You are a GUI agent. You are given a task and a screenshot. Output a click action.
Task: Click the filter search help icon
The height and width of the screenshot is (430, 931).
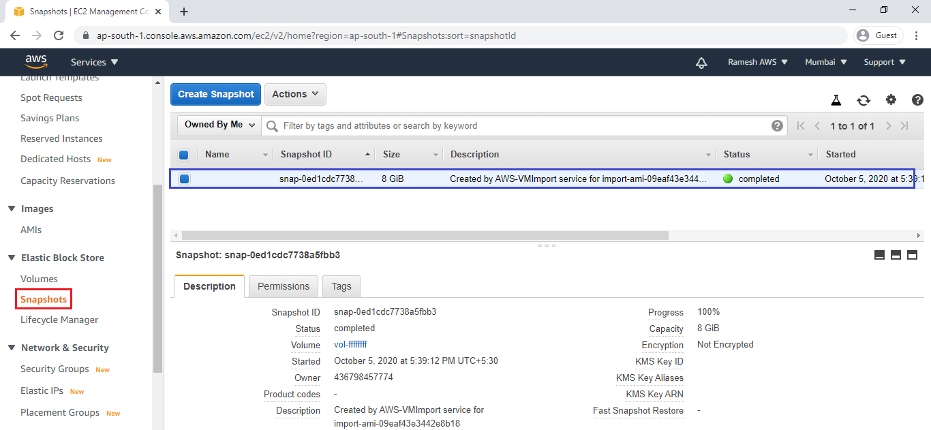[777, 125]
